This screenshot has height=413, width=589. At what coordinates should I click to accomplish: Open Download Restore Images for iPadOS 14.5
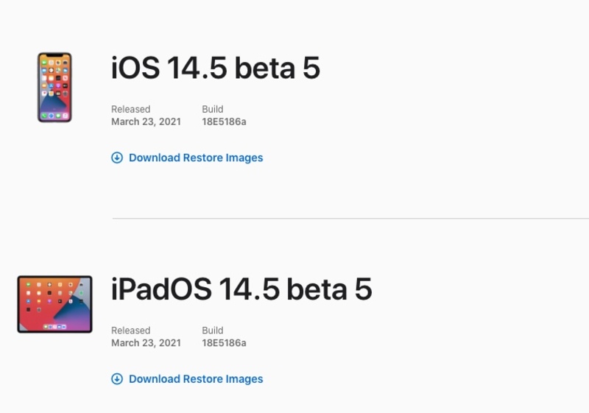click(196, 379)
